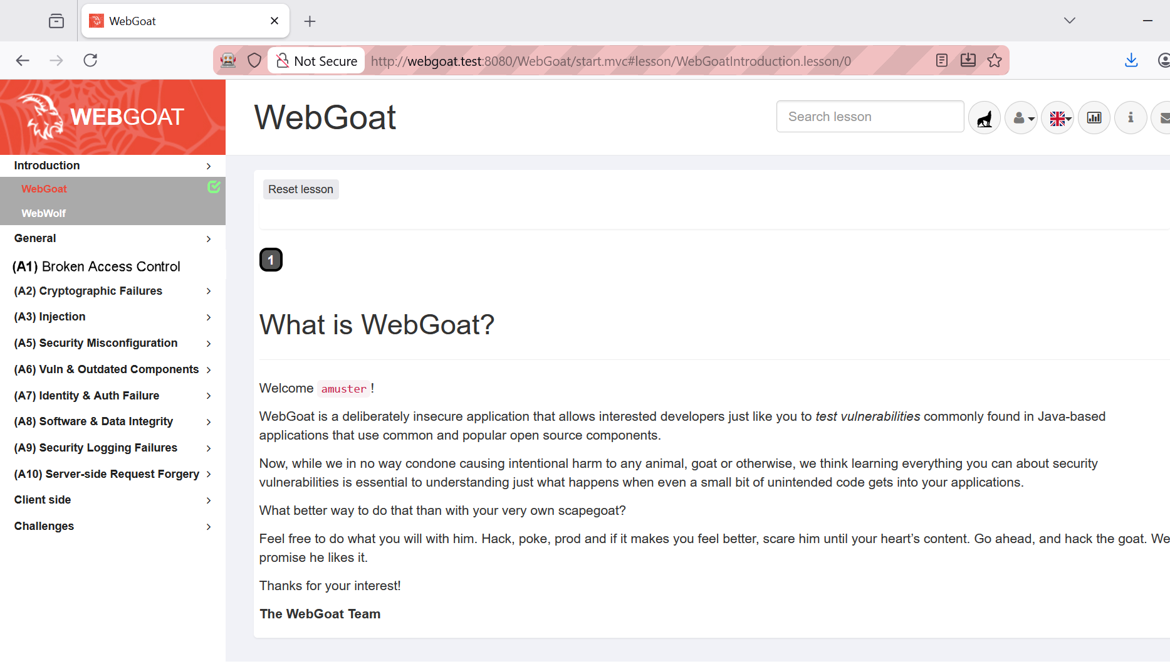
Task: Open the report card chart icon
Action: pos(1094,117)
